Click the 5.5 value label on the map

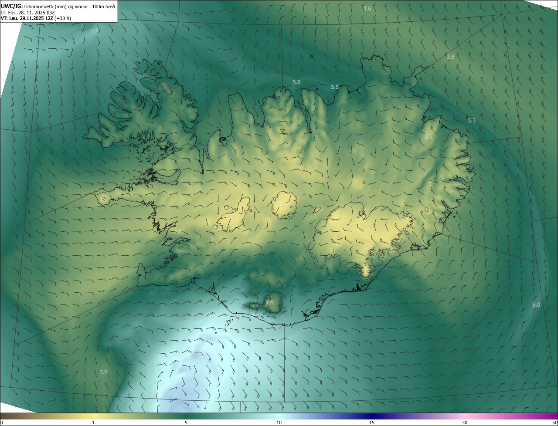tap(335, 87)
